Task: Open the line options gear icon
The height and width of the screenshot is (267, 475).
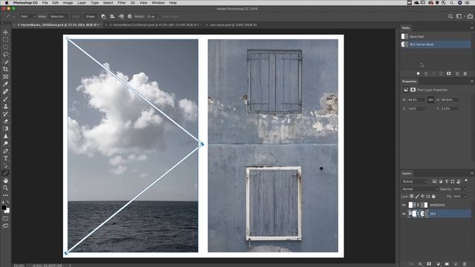Action: (130, 16)
